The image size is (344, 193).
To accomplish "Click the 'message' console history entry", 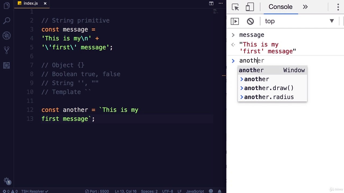I will coord(252,35).
